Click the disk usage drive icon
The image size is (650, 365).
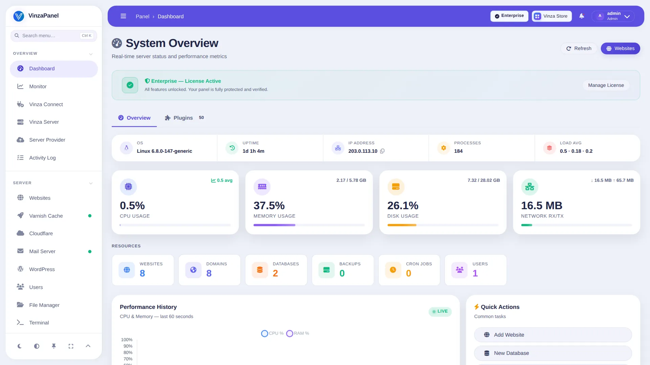pyautogui.click(x=396, y=187)
